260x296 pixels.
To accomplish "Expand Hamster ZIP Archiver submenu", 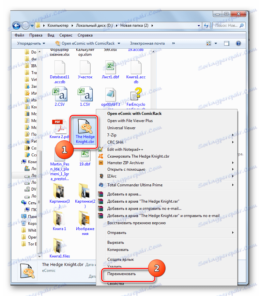I will click(x=167, y=163).
